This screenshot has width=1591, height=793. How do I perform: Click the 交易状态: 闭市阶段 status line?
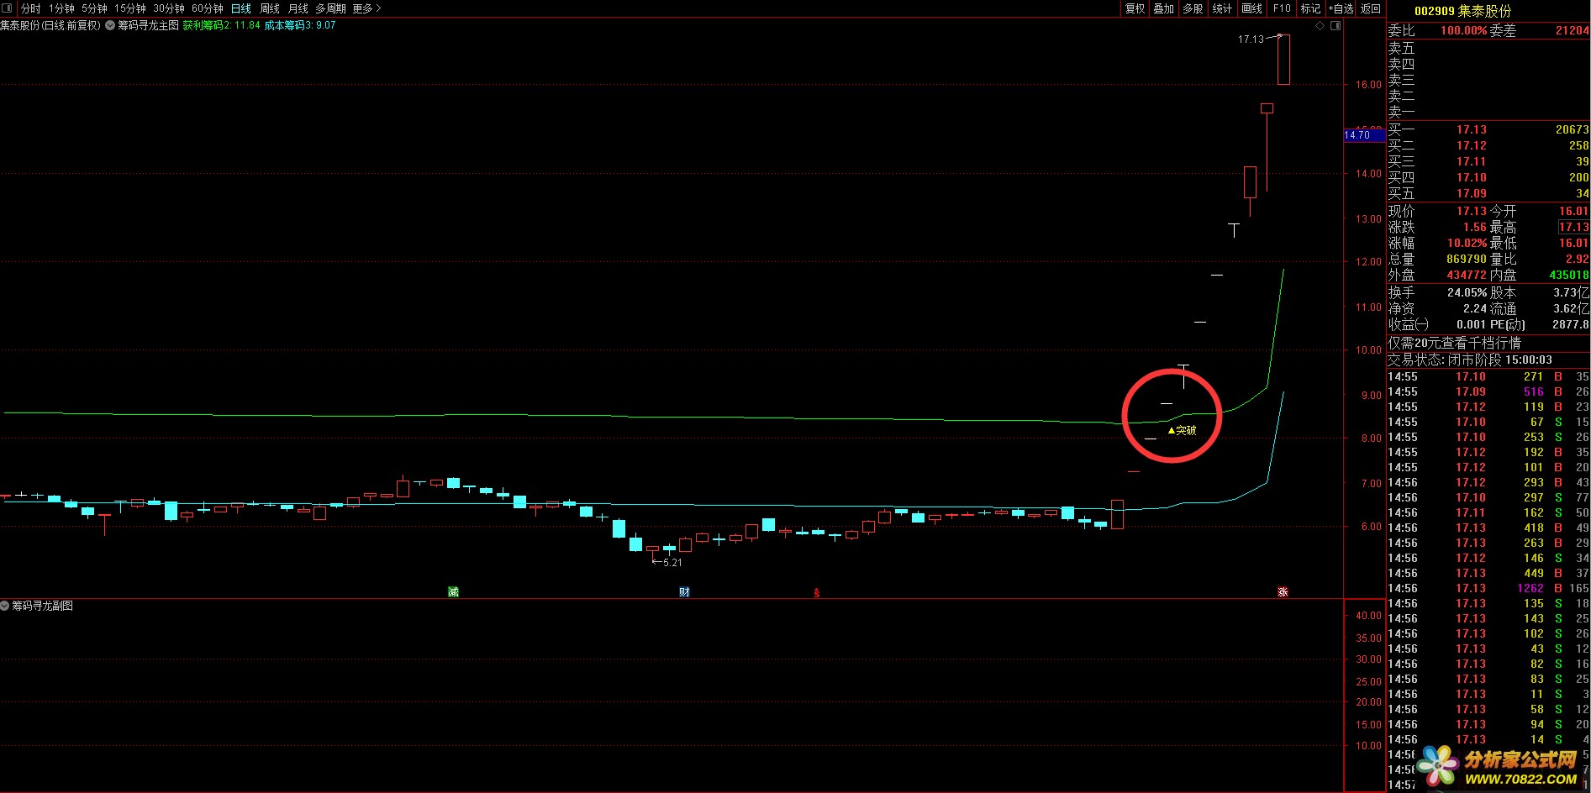coord(1470,360)
